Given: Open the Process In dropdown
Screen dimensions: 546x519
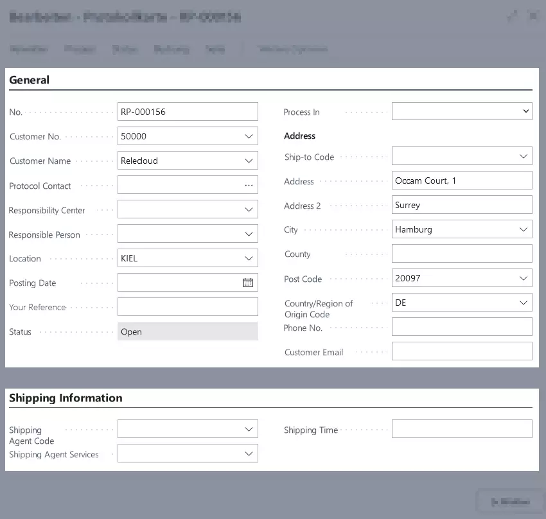Looking at the screenshot, I should [525, 110].
